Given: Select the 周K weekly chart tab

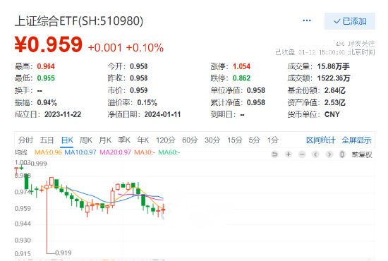Looking at the screenshot, I should point(86,140).
